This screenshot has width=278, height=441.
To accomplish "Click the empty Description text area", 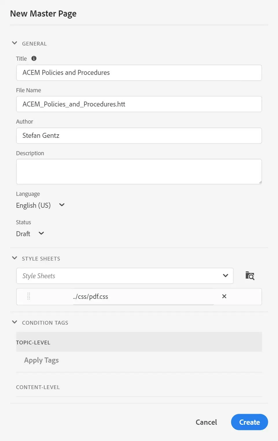I will click(x=139, y=171).
